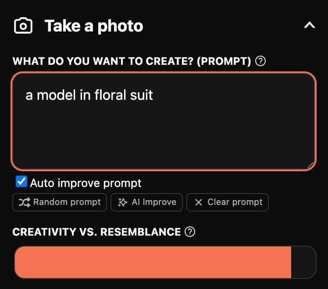Click on the text "a model in floral suit"
Viewport: 328px width, 289px height.
tap(89, 95)
